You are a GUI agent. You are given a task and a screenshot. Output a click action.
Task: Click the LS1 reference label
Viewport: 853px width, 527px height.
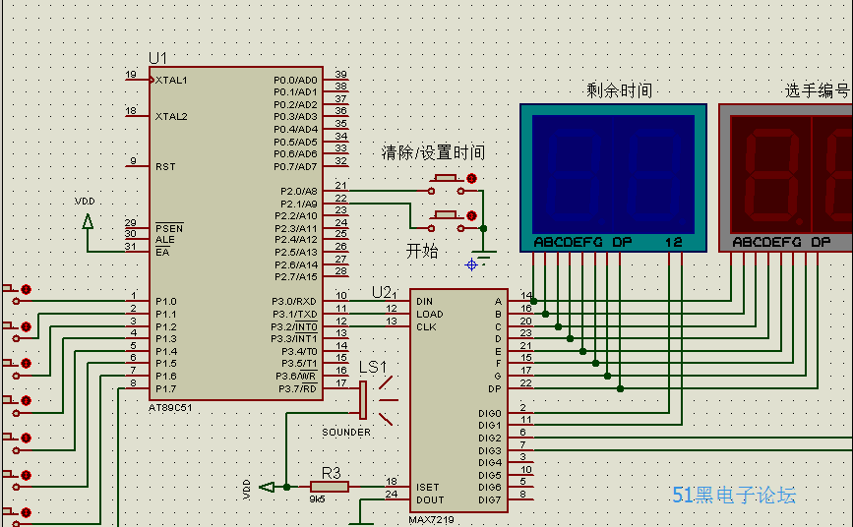pos(373,368)
